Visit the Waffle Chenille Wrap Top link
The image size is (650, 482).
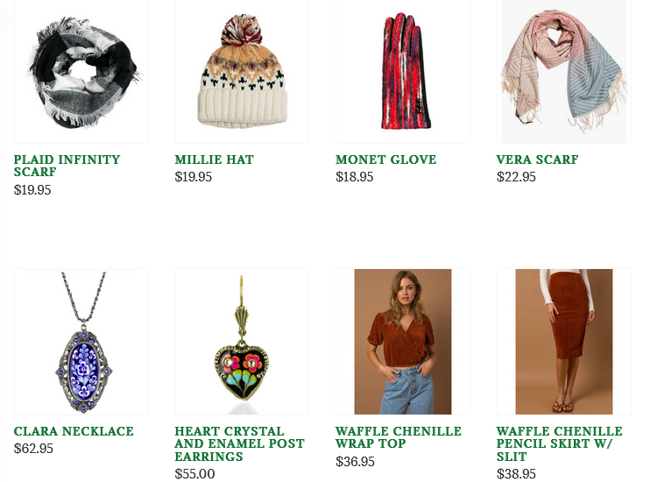coord(399,437)
